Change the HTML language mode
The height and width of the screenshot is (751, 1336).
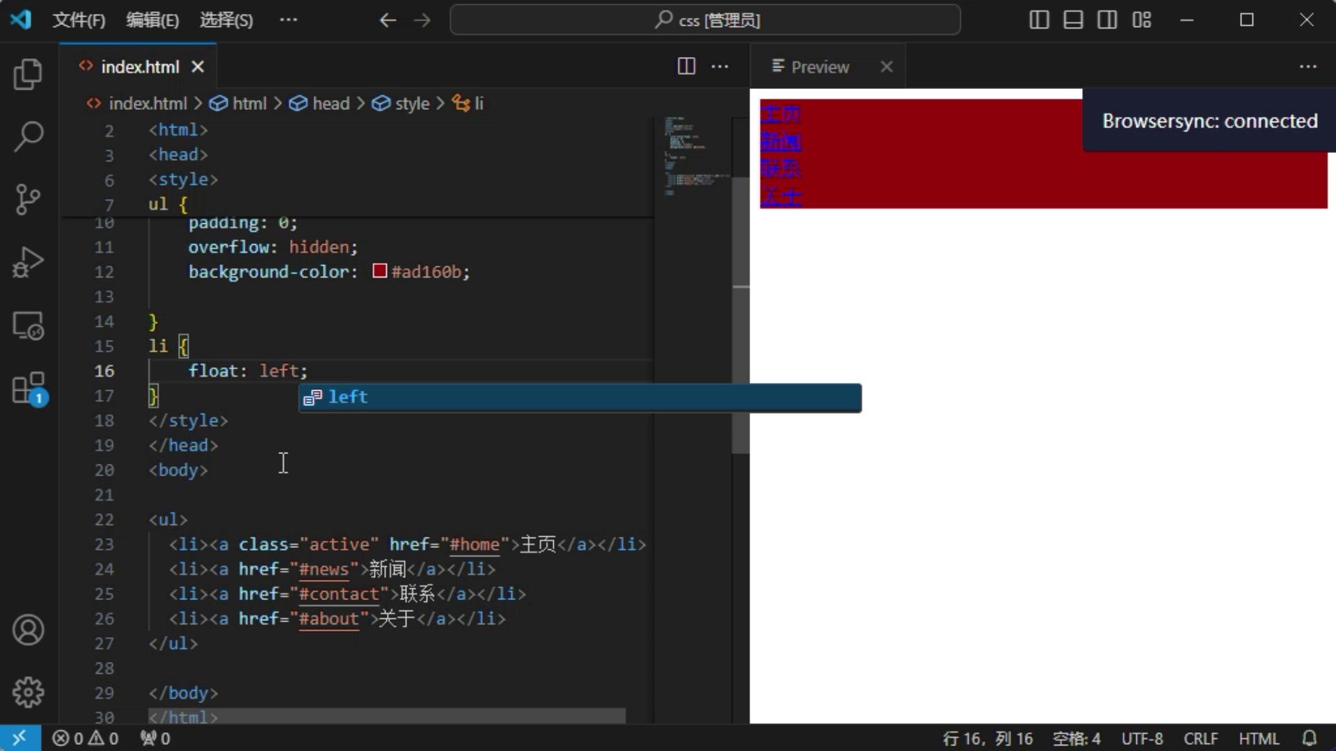[x=1259, y=738]
